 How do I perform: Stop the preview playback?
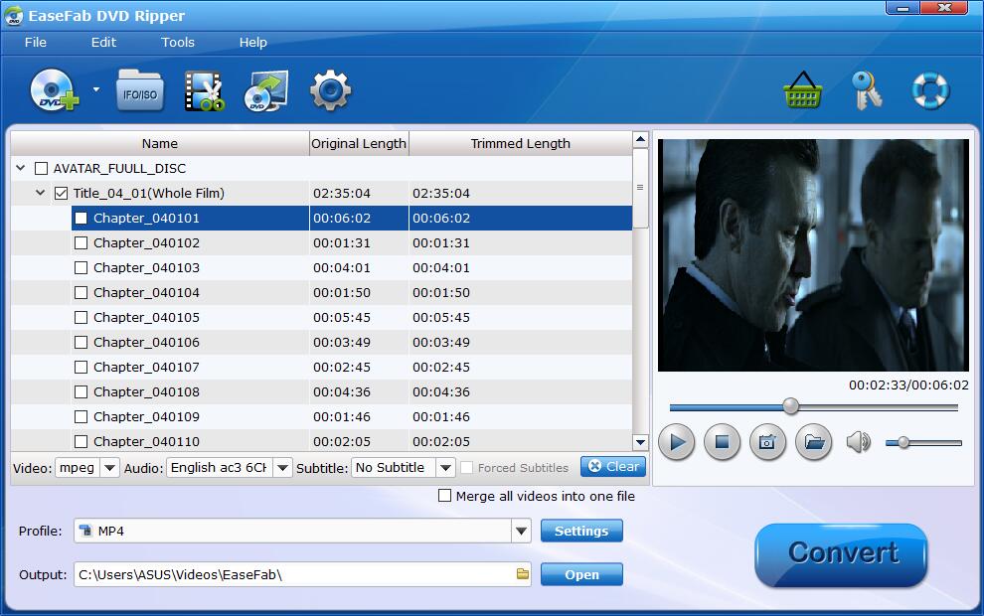(722, 442)
